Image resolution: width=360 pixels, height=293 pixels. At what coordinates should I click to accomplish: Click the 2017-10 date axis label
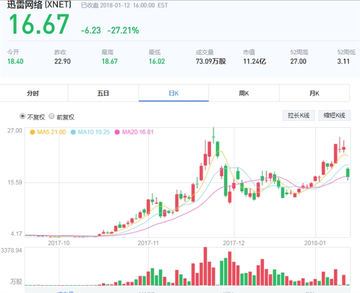pyautogui.click(x=59, y=243)
